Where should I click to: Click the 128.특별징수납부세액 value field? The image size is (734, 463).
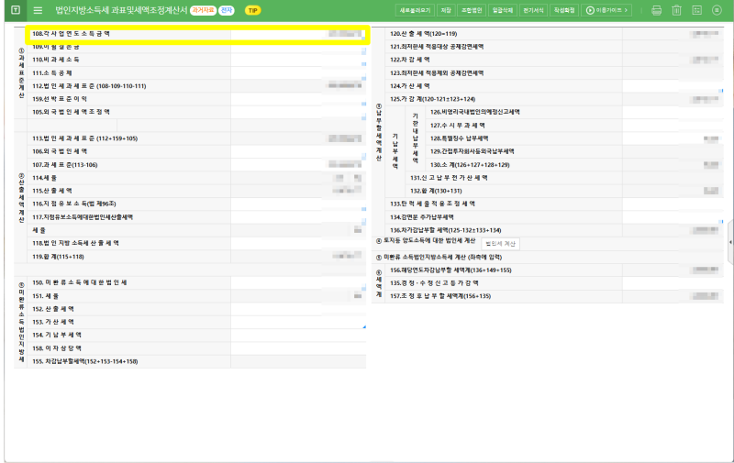tap(673, 138)
